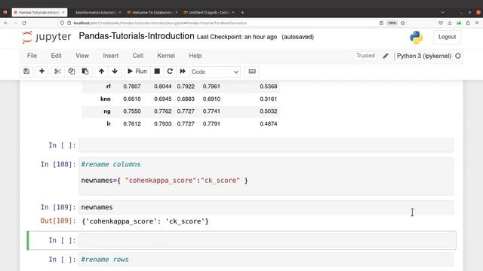Open the Cell menu

click(x=137, y=56)
